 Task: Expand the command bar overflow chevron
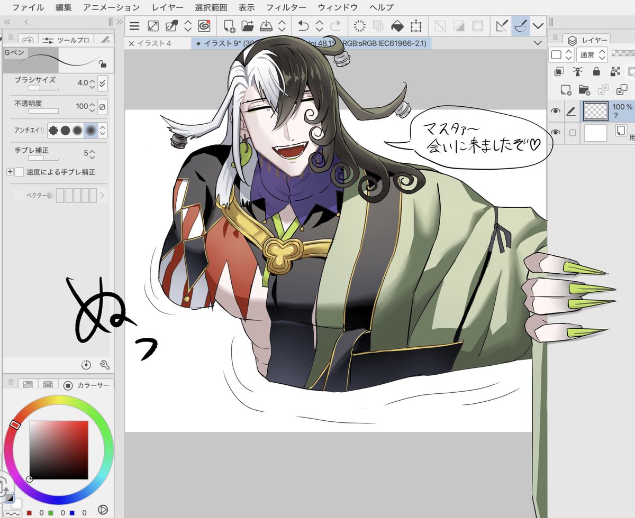coord(538,25)
